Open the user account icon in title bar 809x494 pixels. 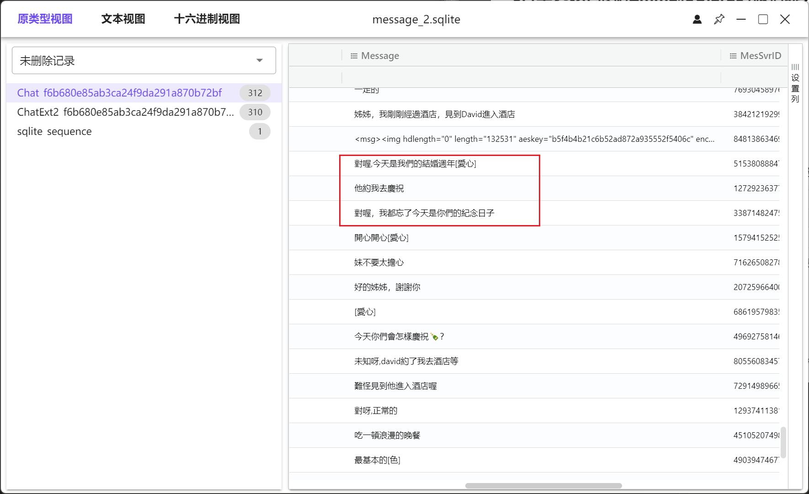(x=697, y=19)
